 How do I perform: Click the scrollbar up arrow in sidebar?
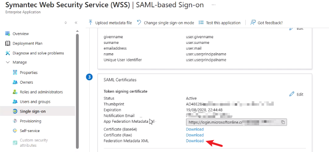click(x=77, y=31)
